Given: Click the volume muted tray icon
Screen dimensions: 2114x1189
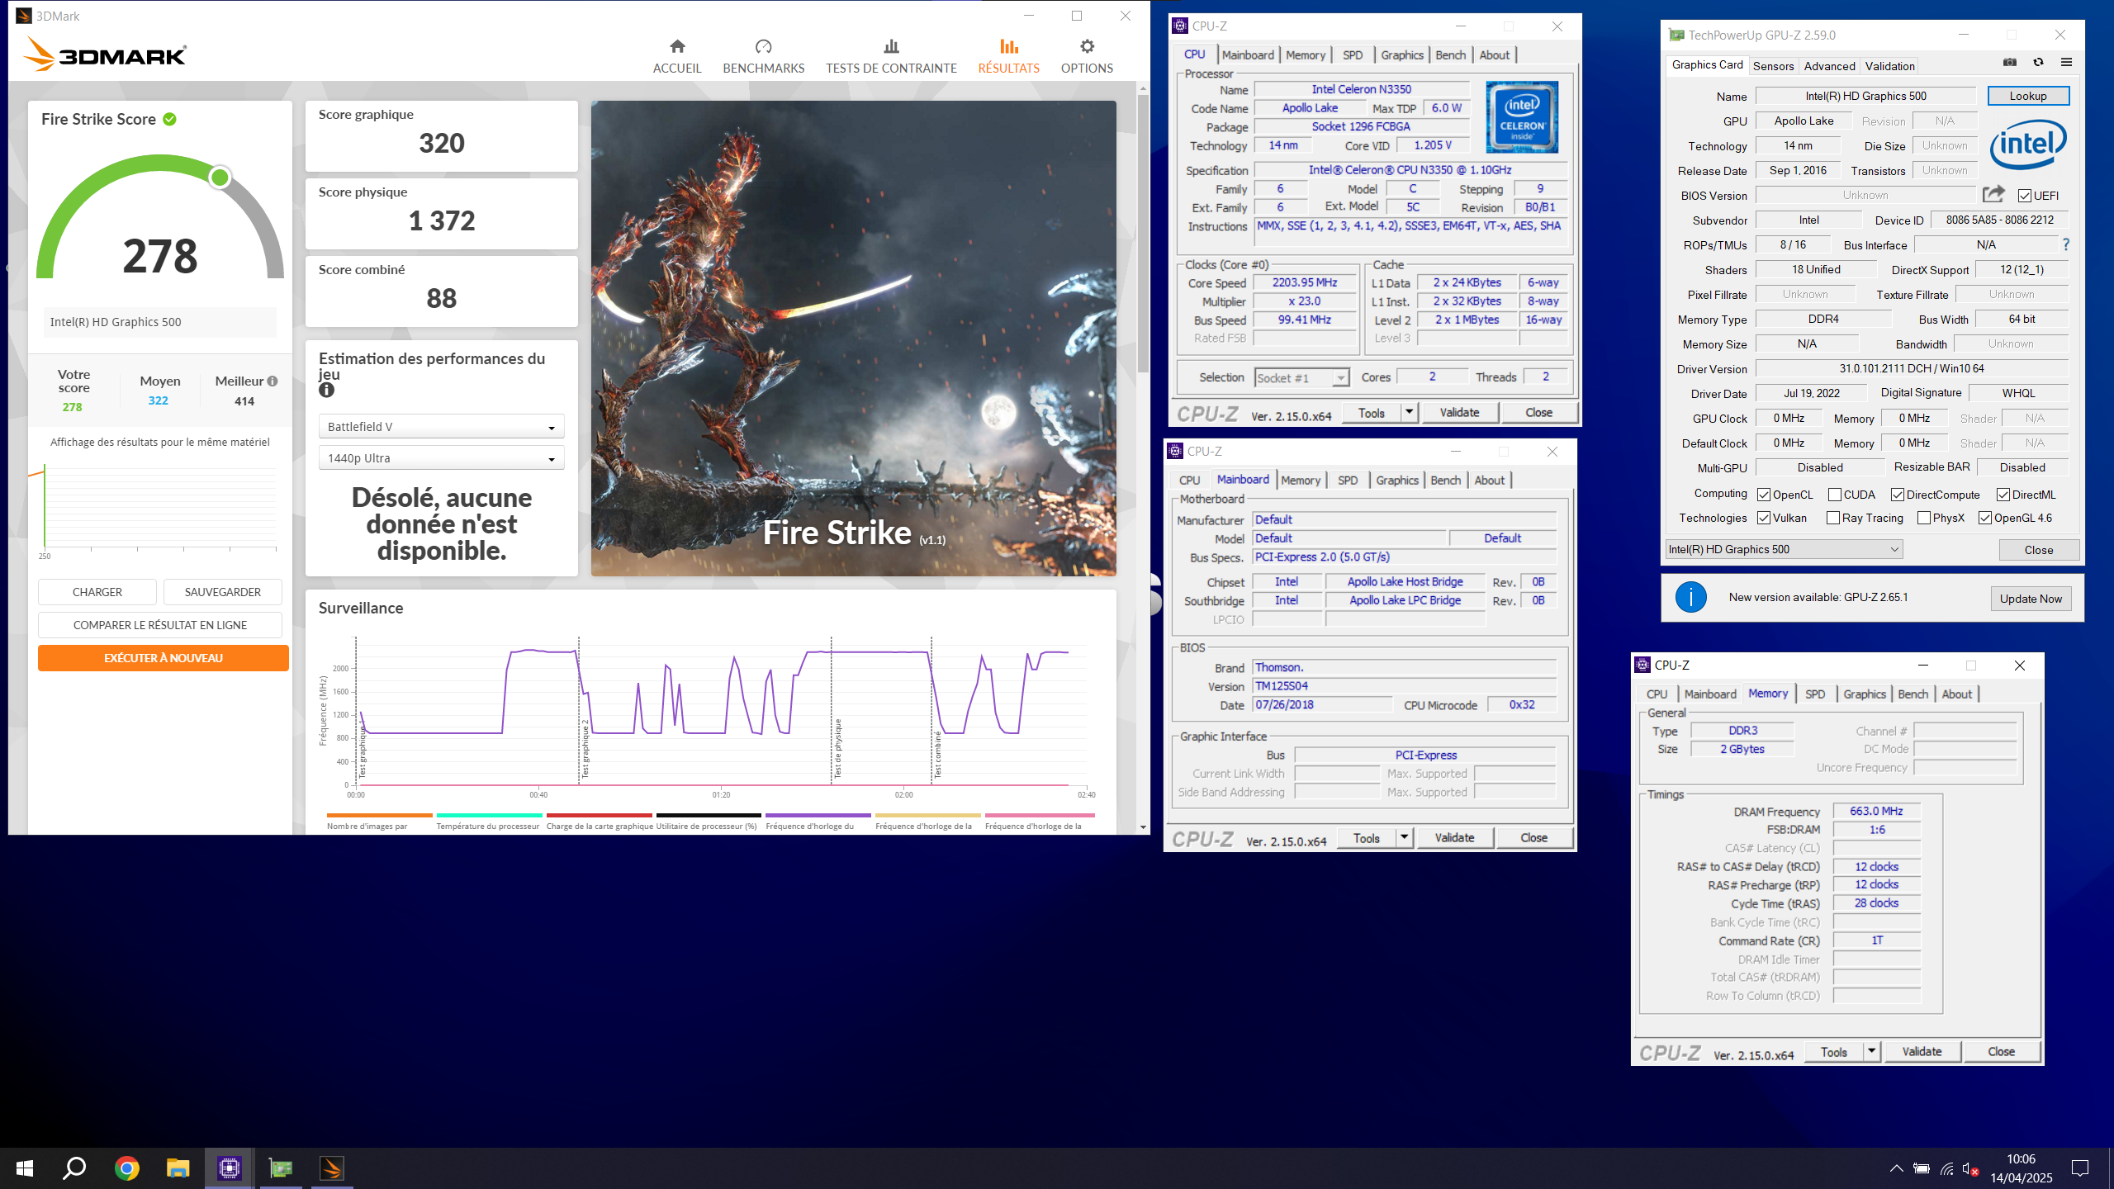Looking at the screenshot, I should (1970, 1169).
